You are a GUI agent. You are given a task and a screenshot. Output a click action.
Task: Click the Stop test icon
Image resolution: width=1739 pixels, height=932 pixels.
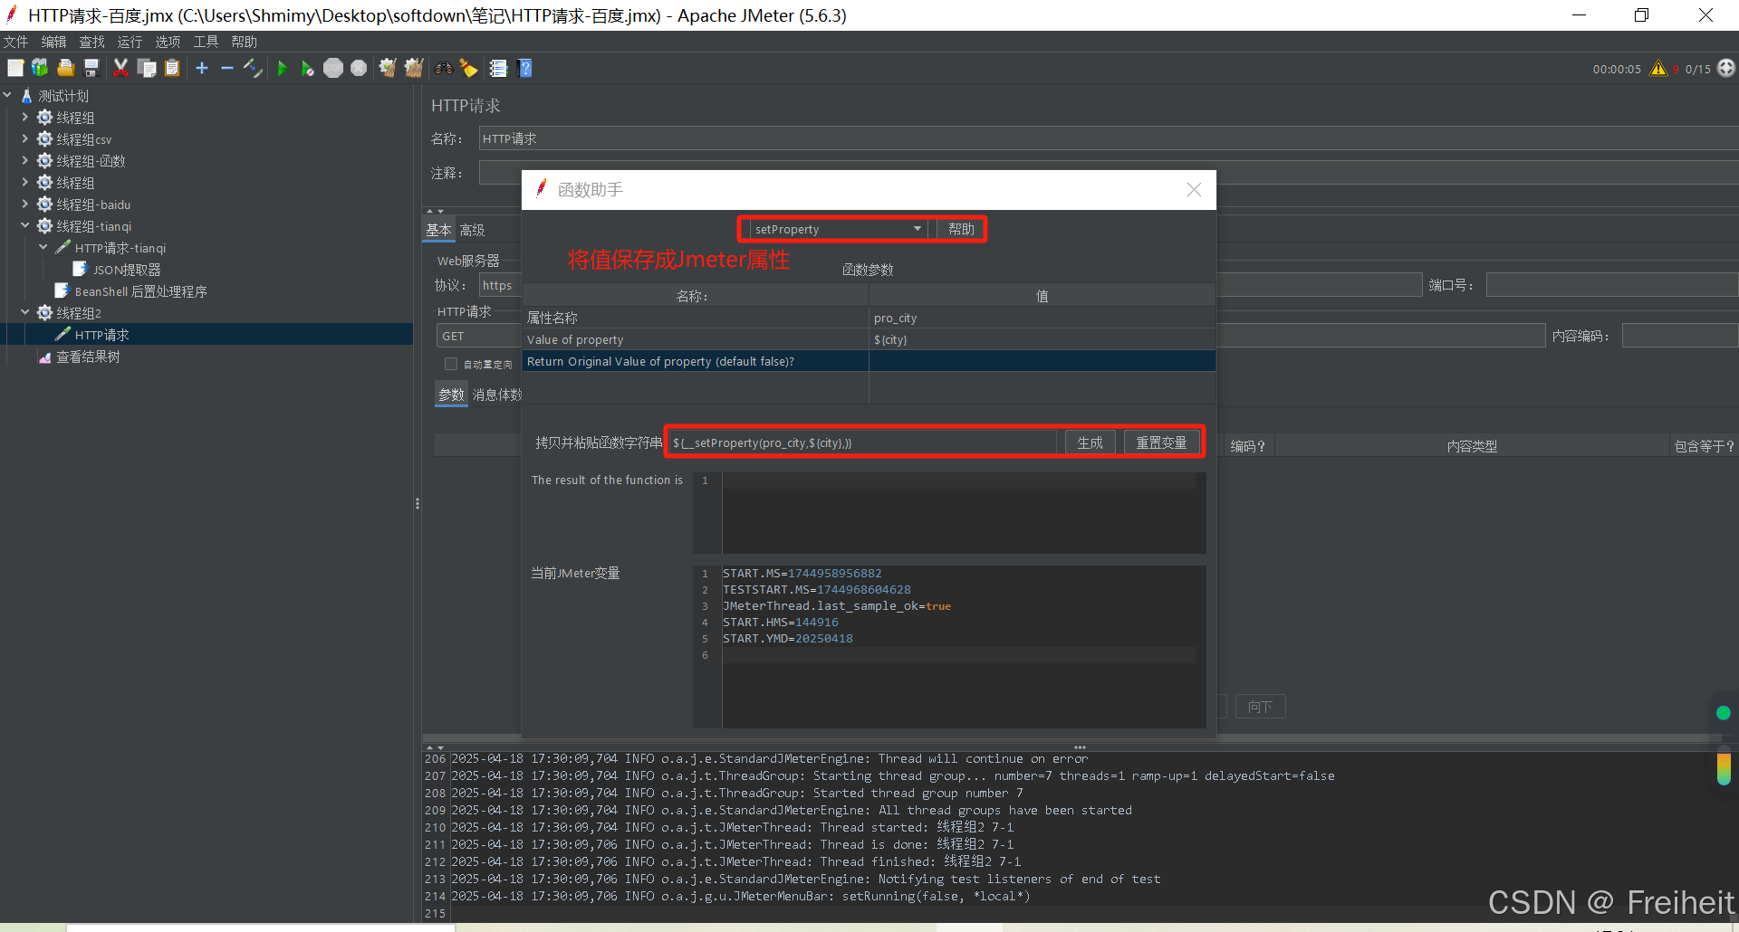[x=333, y=68]
